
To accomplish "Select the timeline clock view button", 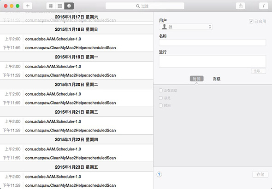I will click(x=69, y=6).
